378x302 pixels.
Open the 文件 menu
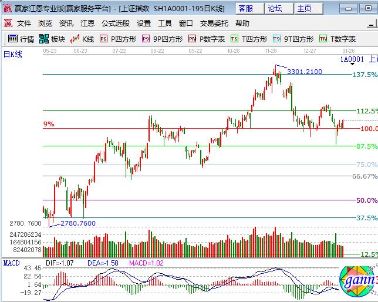point(24,24)
